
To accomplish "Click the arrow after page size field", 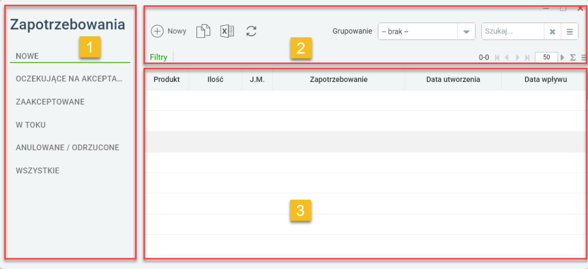I will 562,58.
